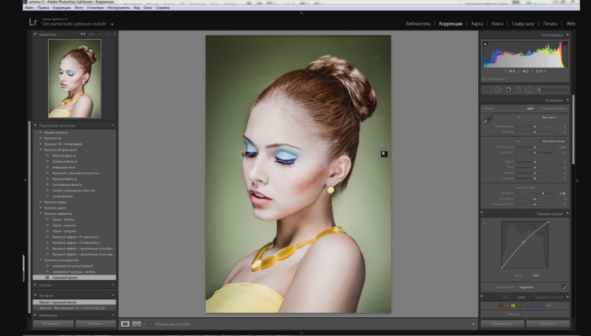Select history step Экспорт - Жёсткий диск
Viewport: 591px width, 336px height.
[74, 308]
